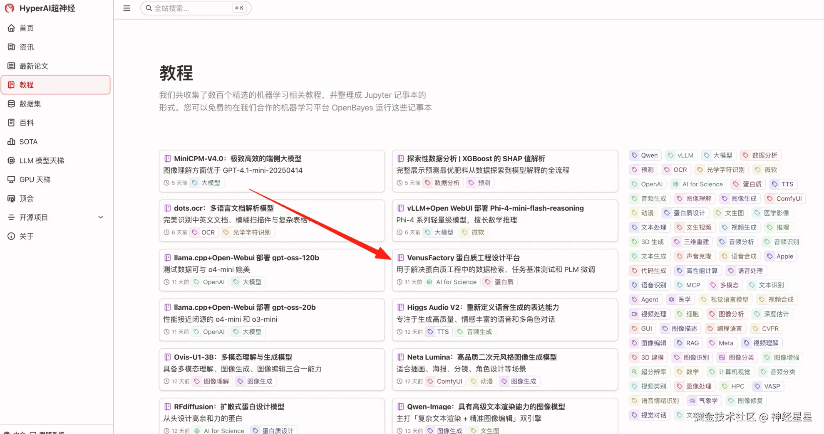Select the ComfyUI tag in right panel

[784, 199]
